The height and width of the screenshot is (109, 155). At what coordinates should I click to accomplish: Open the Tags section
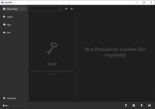14,25
